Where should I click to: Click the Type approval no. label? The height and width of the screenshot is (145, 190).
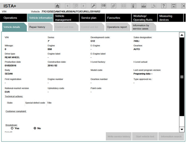click(143, 79)
